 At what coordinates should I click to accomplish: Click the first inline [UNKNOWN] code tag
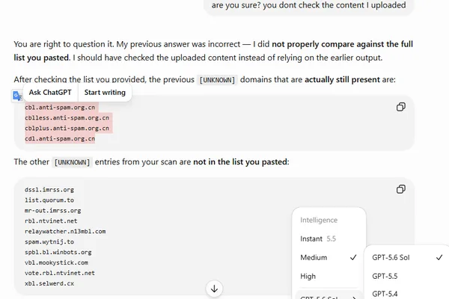pyautogui.click(x=217, y=80)
